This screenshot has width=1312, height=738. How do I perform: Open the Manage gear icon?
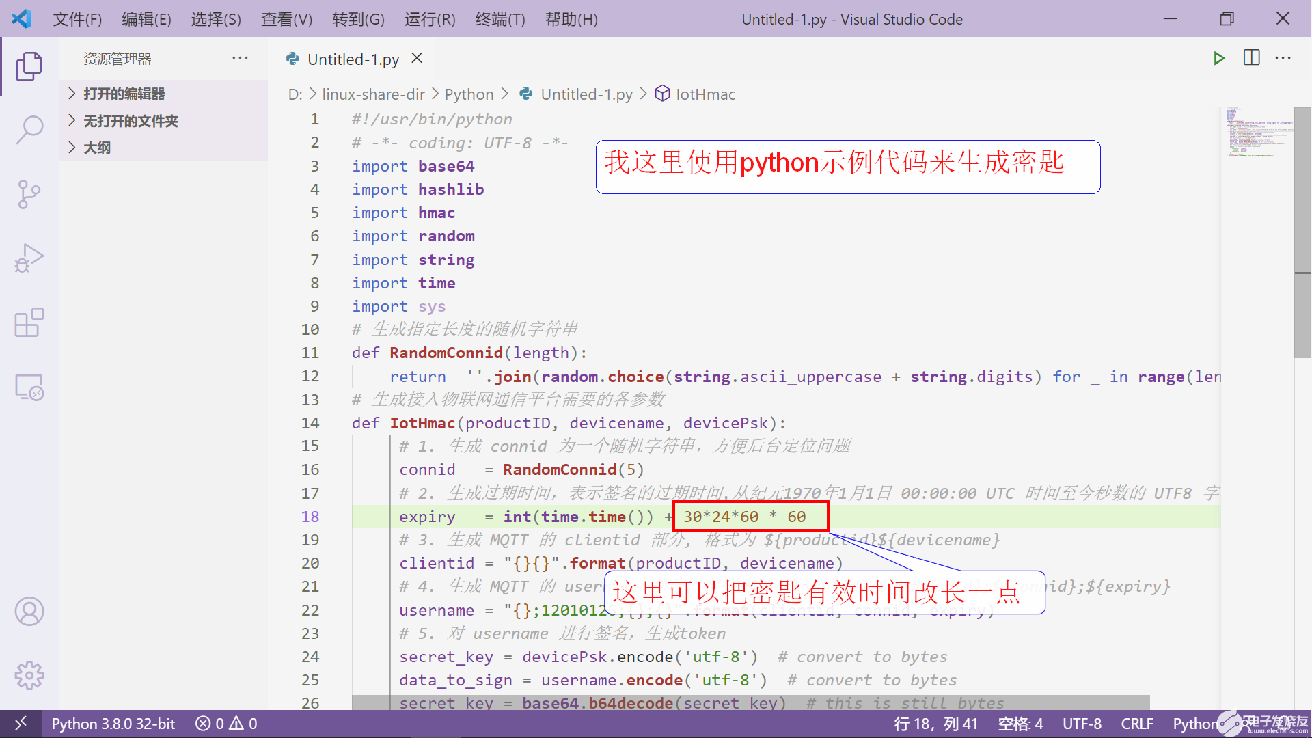point(29,675)
